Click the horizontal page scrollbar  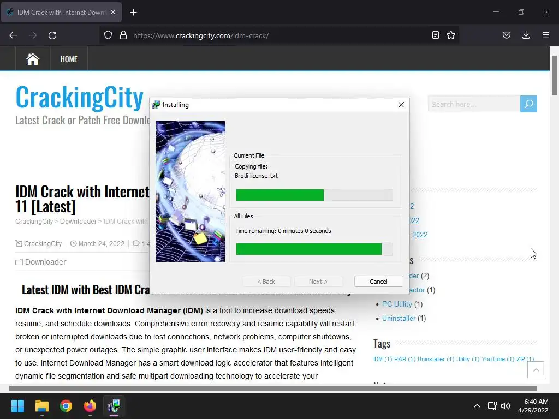(x=273, y=388)
